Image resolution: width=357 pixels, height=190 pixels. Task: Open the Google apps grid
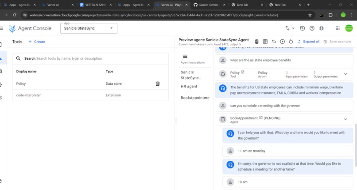[338, 28]
